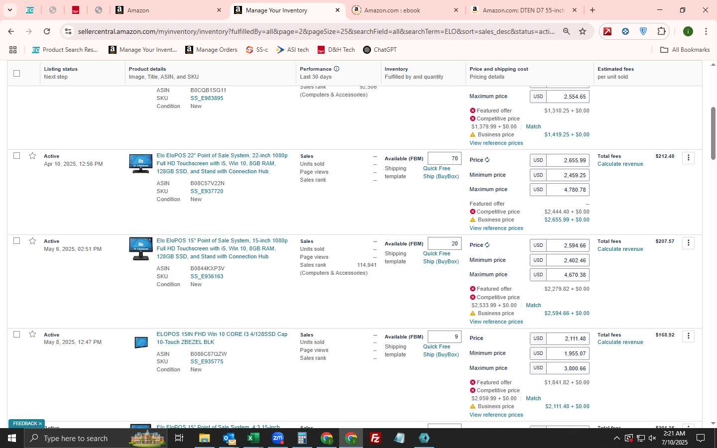Open the ChatGPT bookmark
Viewport: 717px width, 448px height.
(380, 50)
